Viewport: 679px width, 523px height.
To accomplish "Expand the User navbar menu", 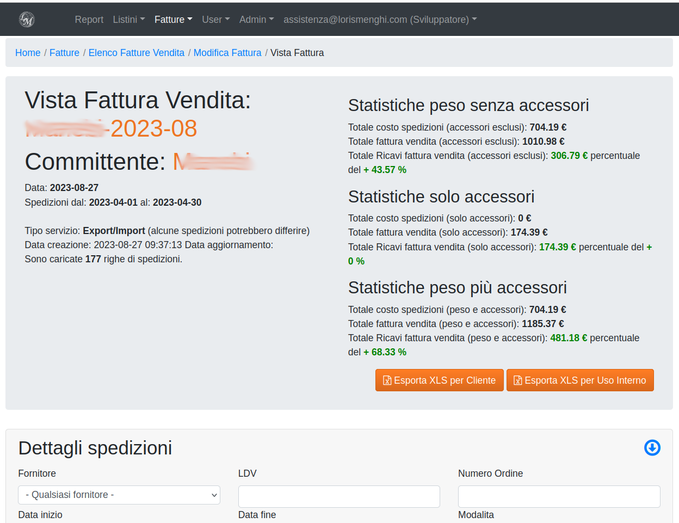I will (x=215, y=20).
